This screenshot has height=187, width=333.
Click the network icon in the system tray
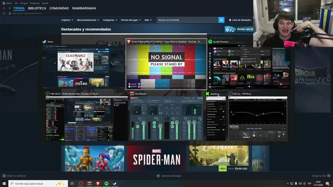(292, 184)
